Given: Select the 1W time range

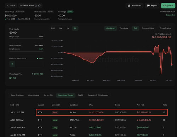Looking at the screenshot, I should click(x=61, y=28).
